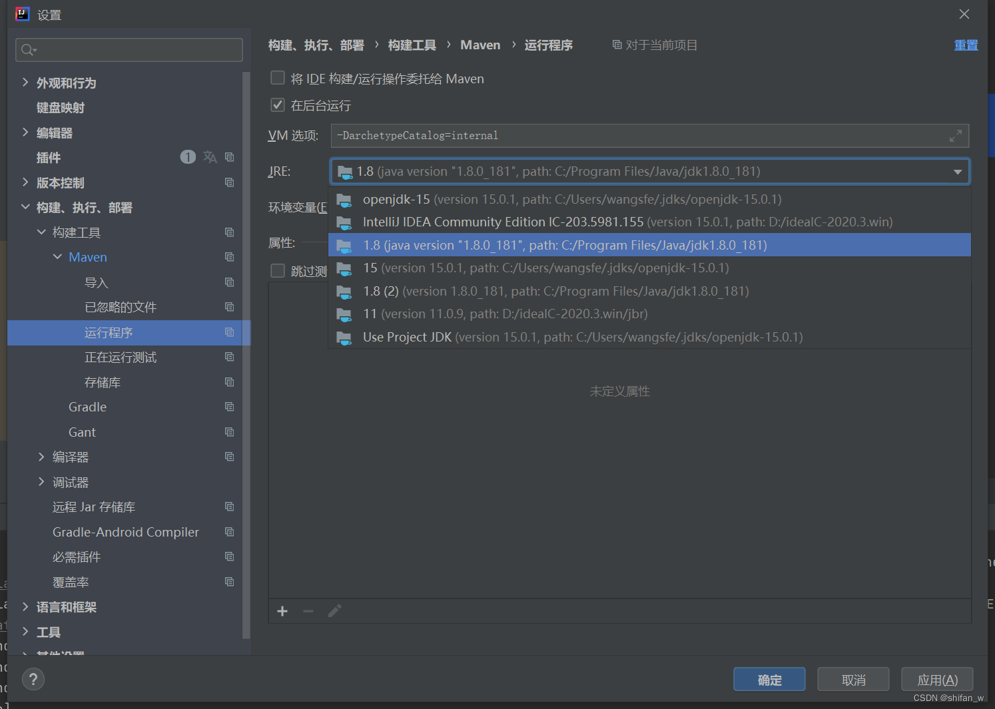This screenshot has height=709, width=995.
Task: Select the 1.8 (2) JRE option
Action: (x=650, y=291)
